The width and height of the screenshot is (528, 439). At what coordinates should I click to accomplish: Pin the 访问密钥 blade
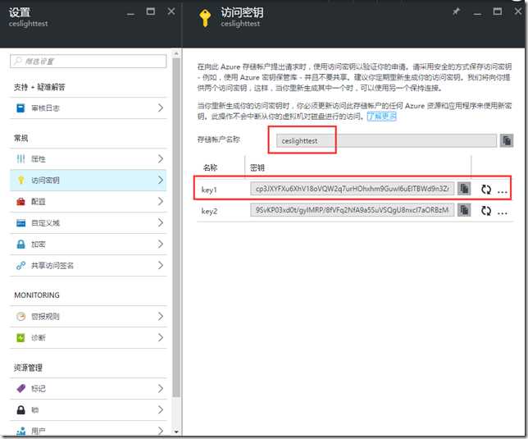click(457, 11)
